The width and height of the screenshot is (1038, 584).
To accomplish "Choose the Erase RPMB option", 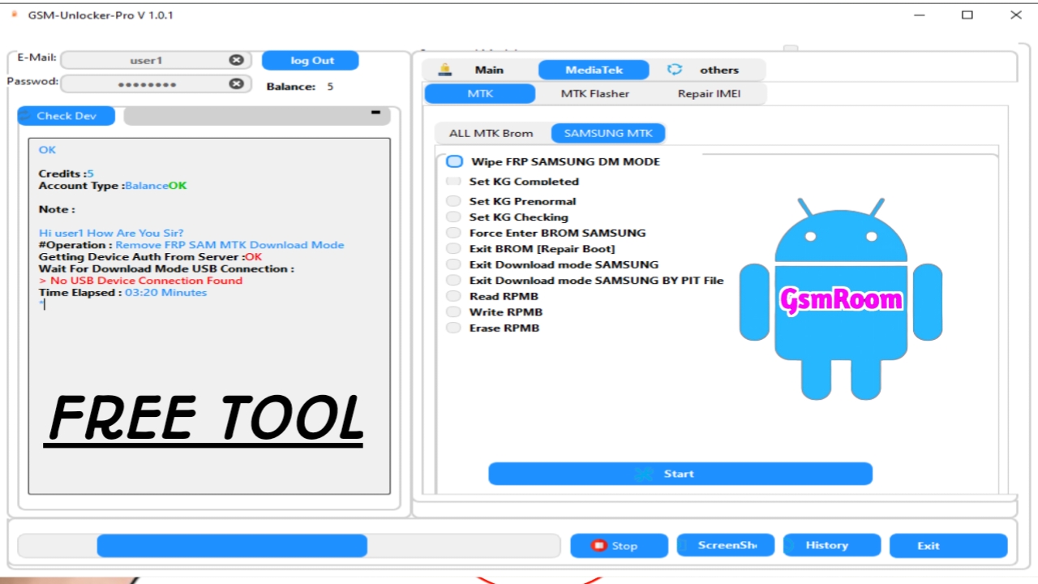I will point(453,328).
